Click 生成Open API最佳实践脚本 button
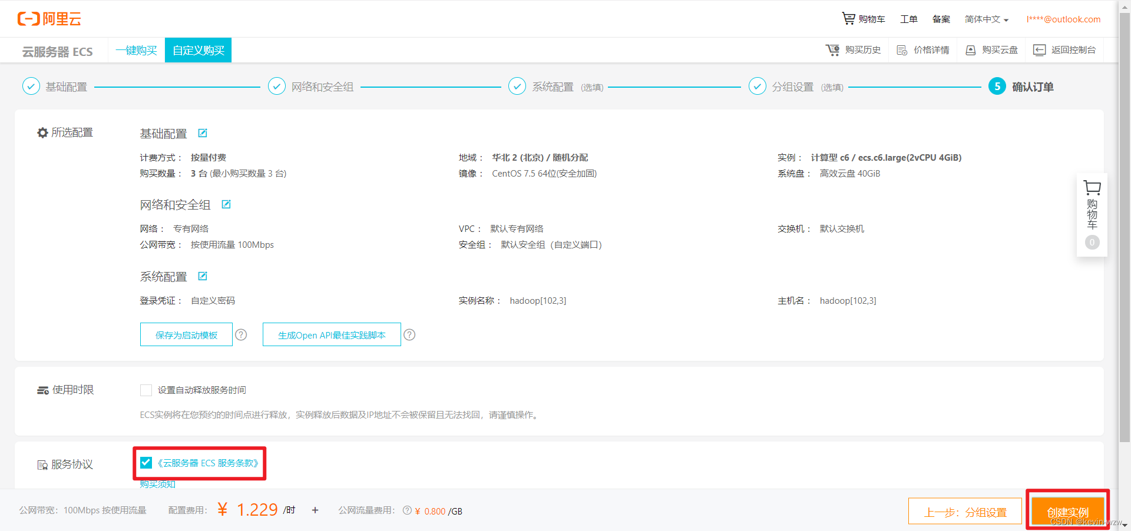 (x=332, y=334)
